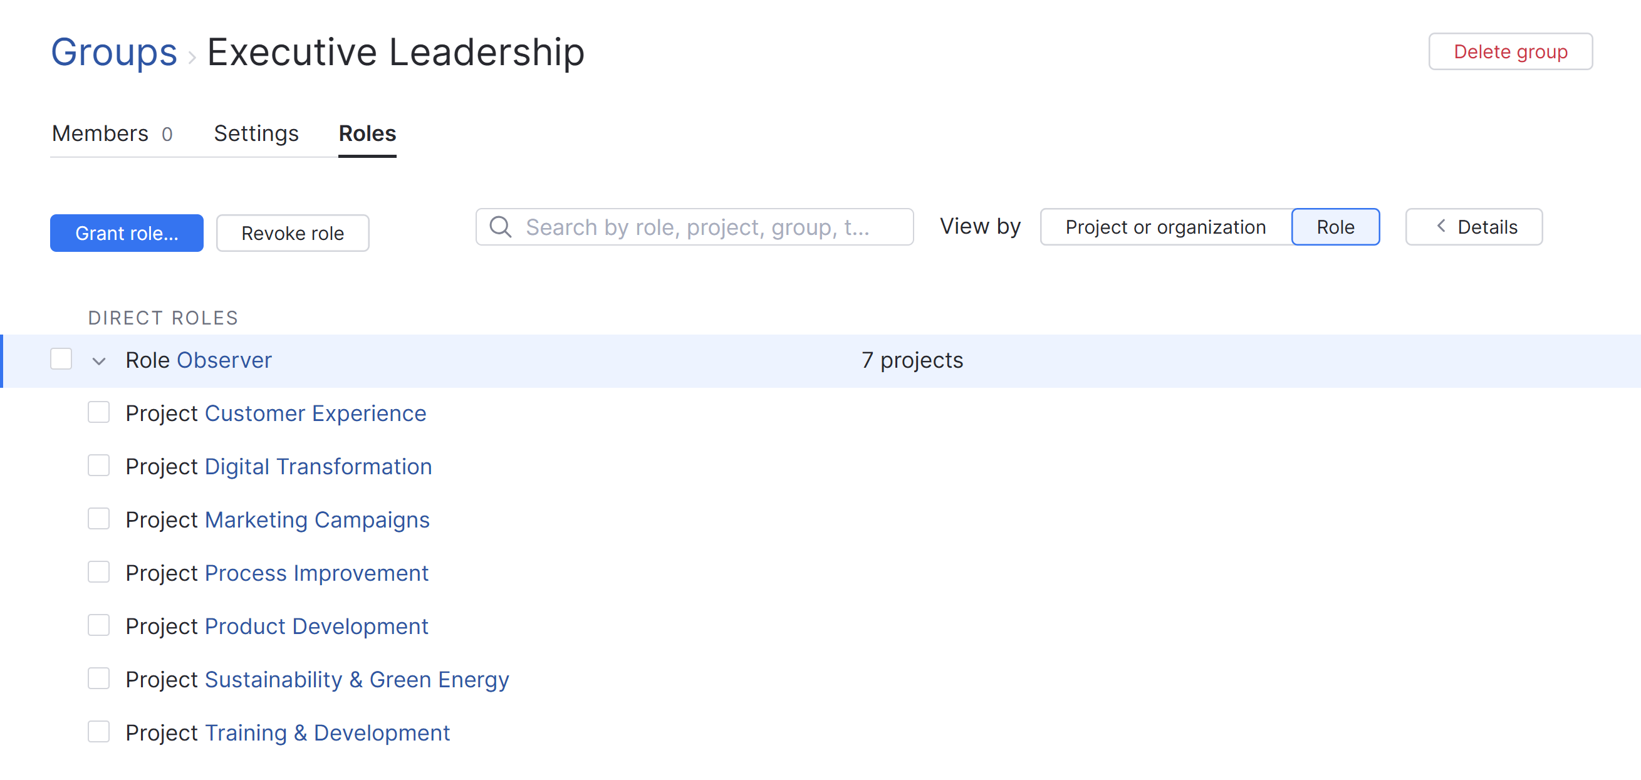Check the Customer Experience project checkbox
Viewport: 1641px width, 780px height.
click(x=99, y=413)
